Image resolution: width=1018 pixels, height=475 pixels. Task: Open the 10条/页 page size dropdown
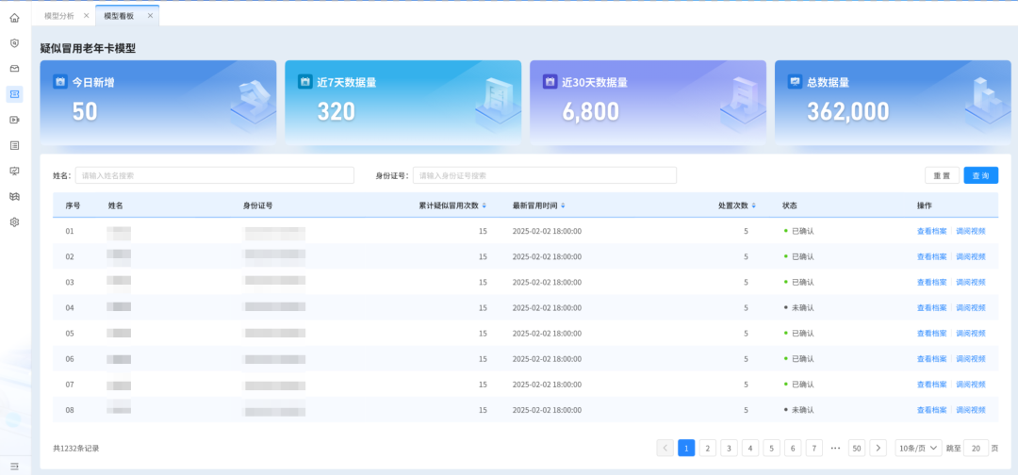[x=918, y=448]
